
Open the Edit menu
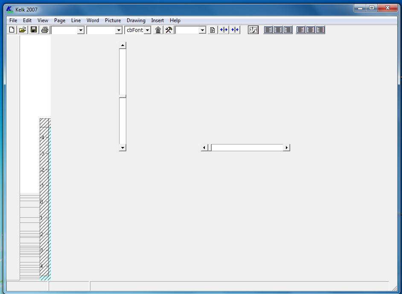point(27,20)
